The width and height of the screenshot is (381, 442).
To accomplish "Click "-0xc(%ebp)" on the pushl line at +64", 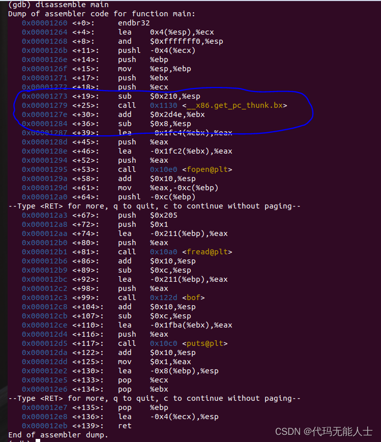I will 172,197.
